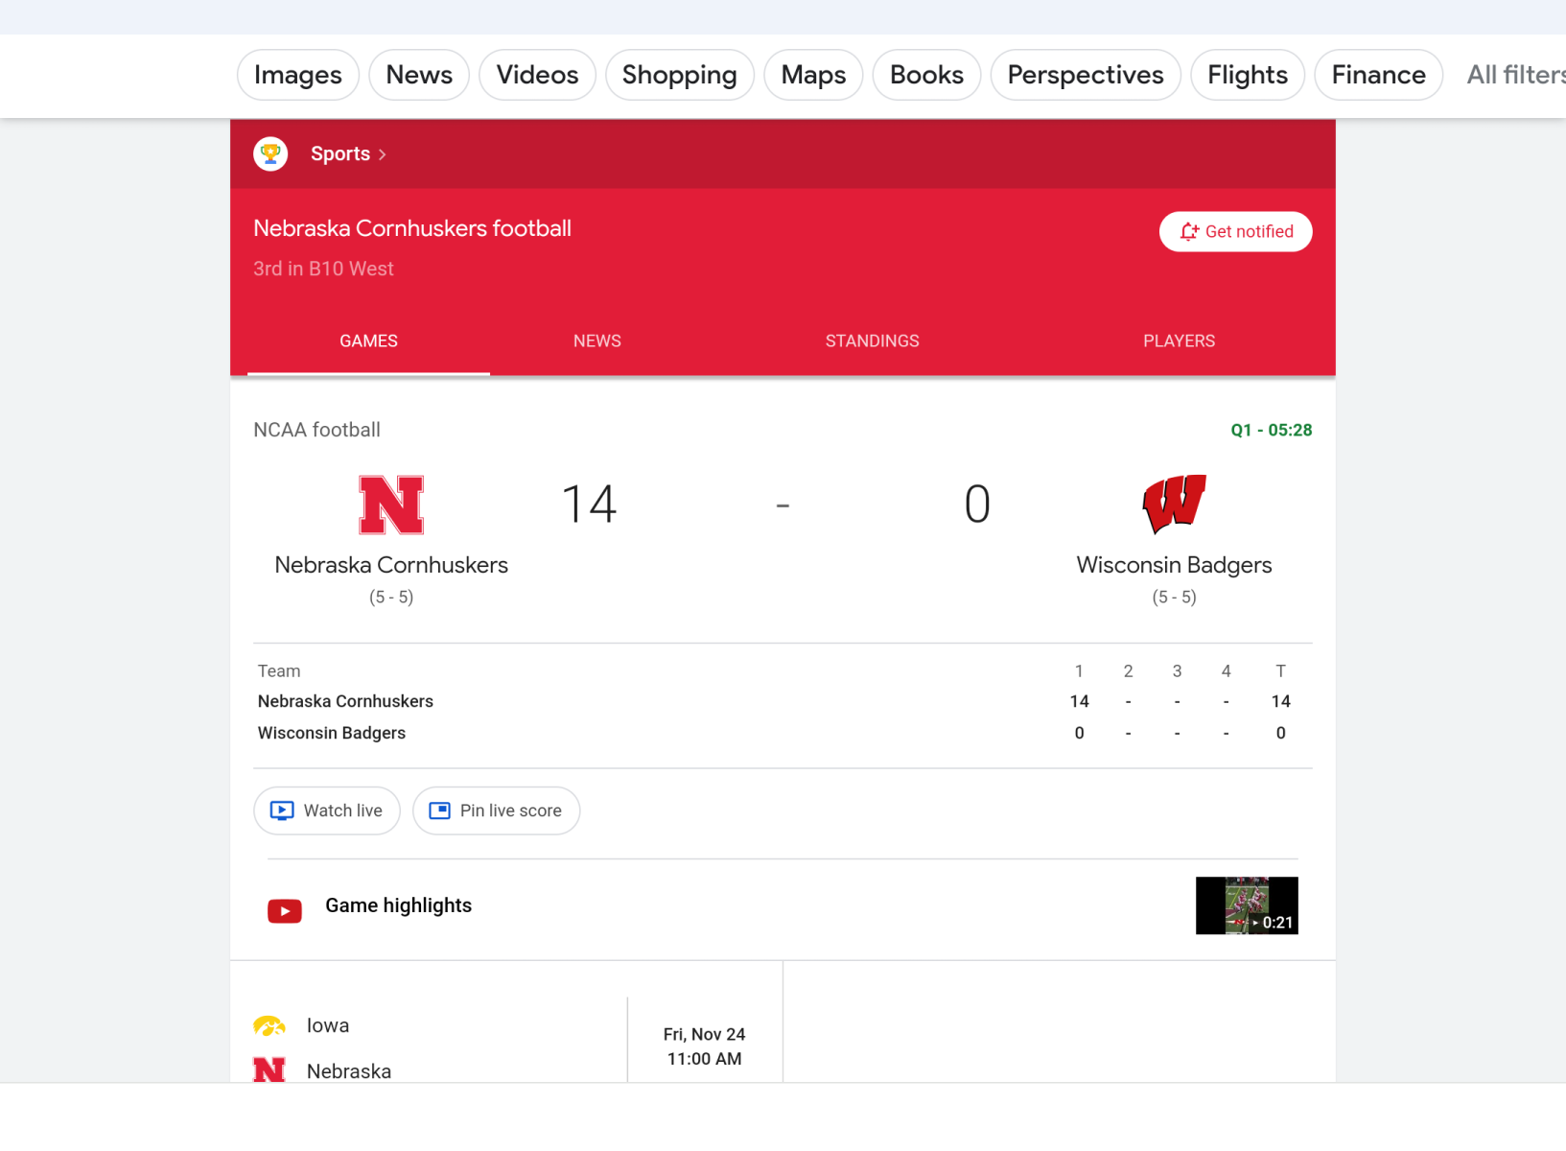The height and width of the screenshot is (1151, 1566).
Task: Filter search results by Videos
Action: (x=537, y=75)
